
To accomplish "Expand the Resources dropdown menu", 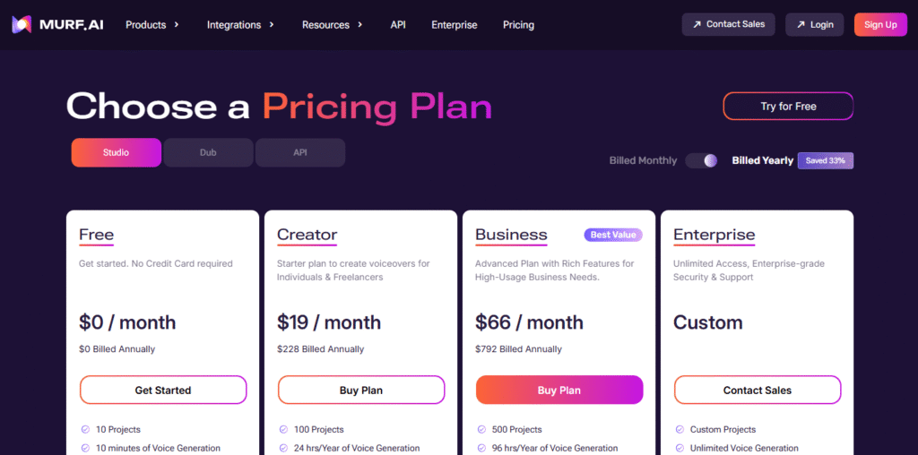I will (332, 25).
